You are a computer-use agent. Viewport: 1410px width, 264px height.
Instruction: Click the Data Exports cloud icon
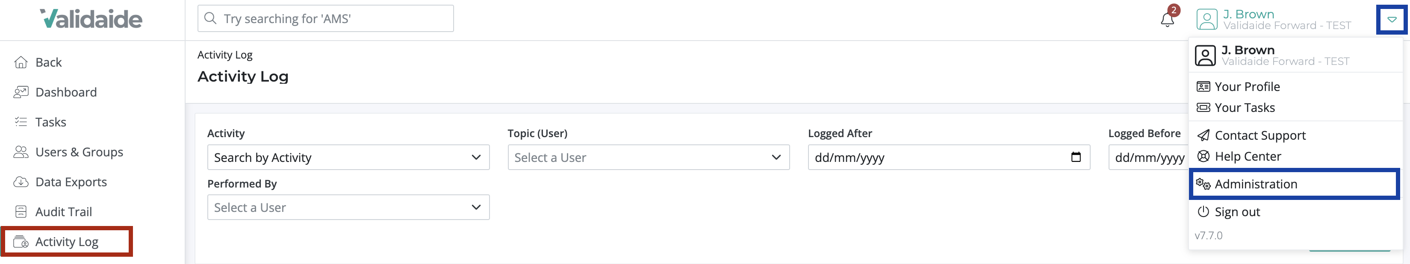click(x=21, y=182)
